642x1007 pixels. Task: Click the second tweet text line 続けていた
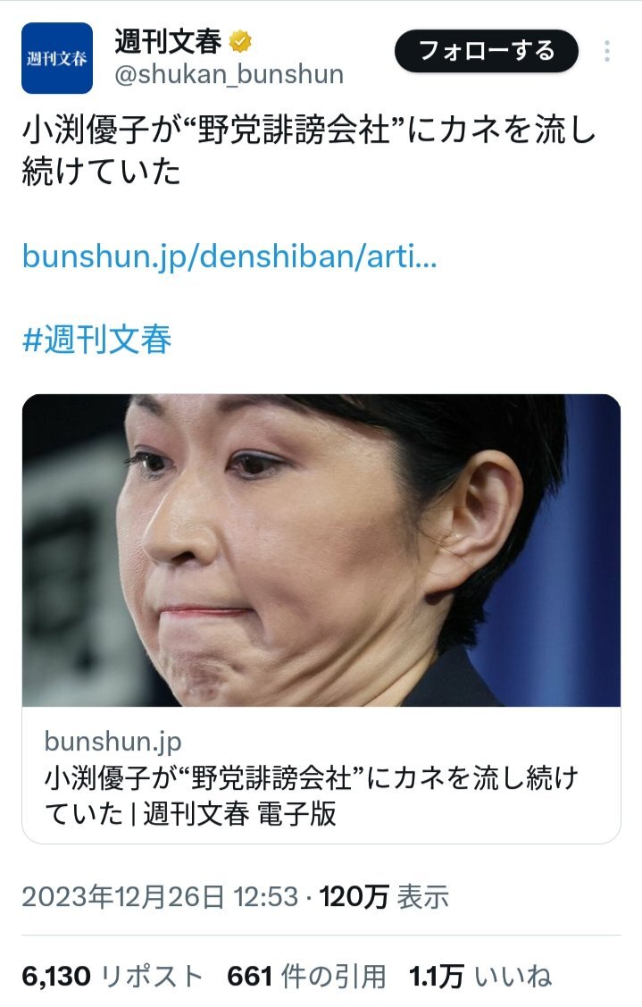[102, 171]
